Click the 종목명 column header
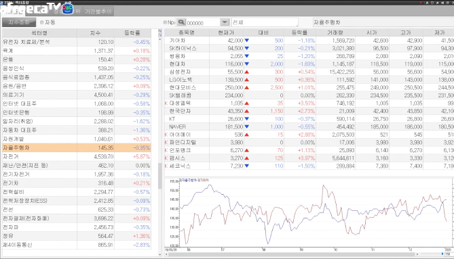 (x=187, y=33)
